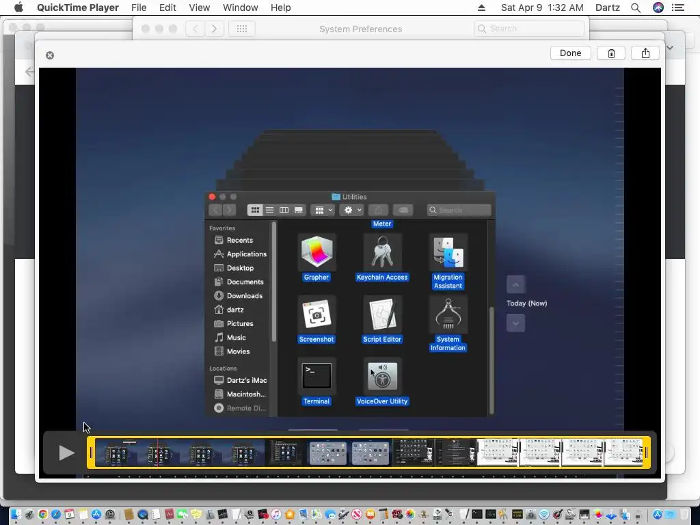Delete the recording with the trash button
Image resolution: width=700 pixels, height=525 pixels.
[x=611, y=53]
